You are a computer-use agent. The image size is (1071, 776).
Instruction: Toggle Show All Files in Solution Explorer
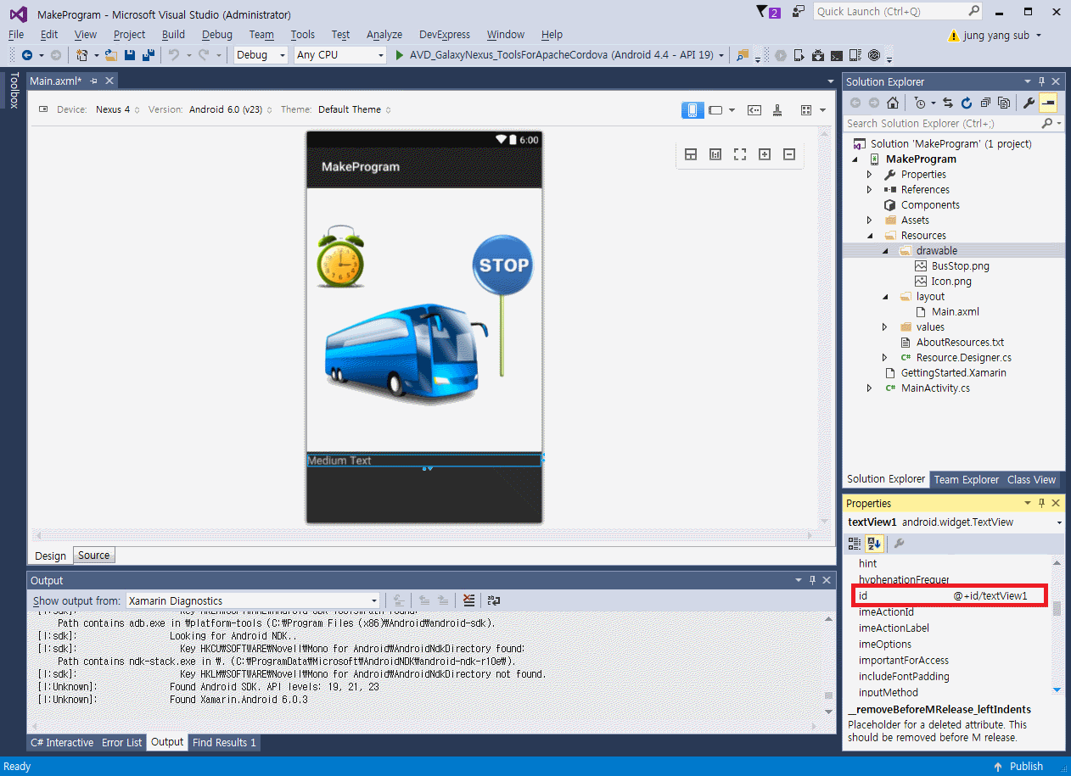1004,103
